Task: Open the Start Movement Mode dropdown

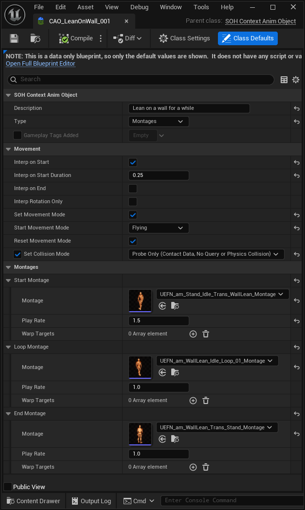Action: click(159, 228)
